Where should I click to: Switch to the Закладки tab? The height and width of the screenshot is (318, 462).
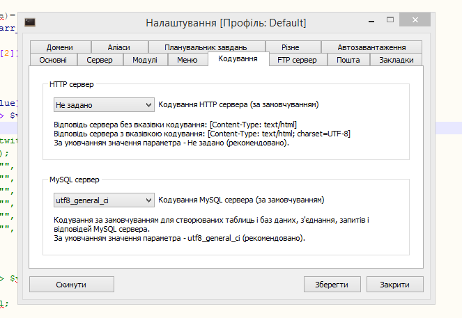point(396,61)
